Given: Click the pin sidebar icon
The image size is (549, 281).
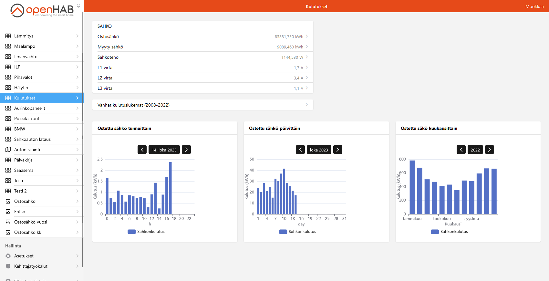Looking at the screenshot, I should (78, 6).
